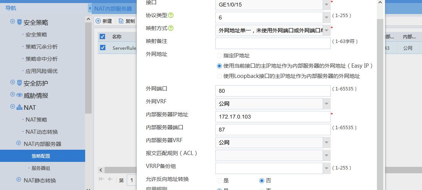
Task: Click the navigation panel scrollbar up arrow
Action: (88, 19)
